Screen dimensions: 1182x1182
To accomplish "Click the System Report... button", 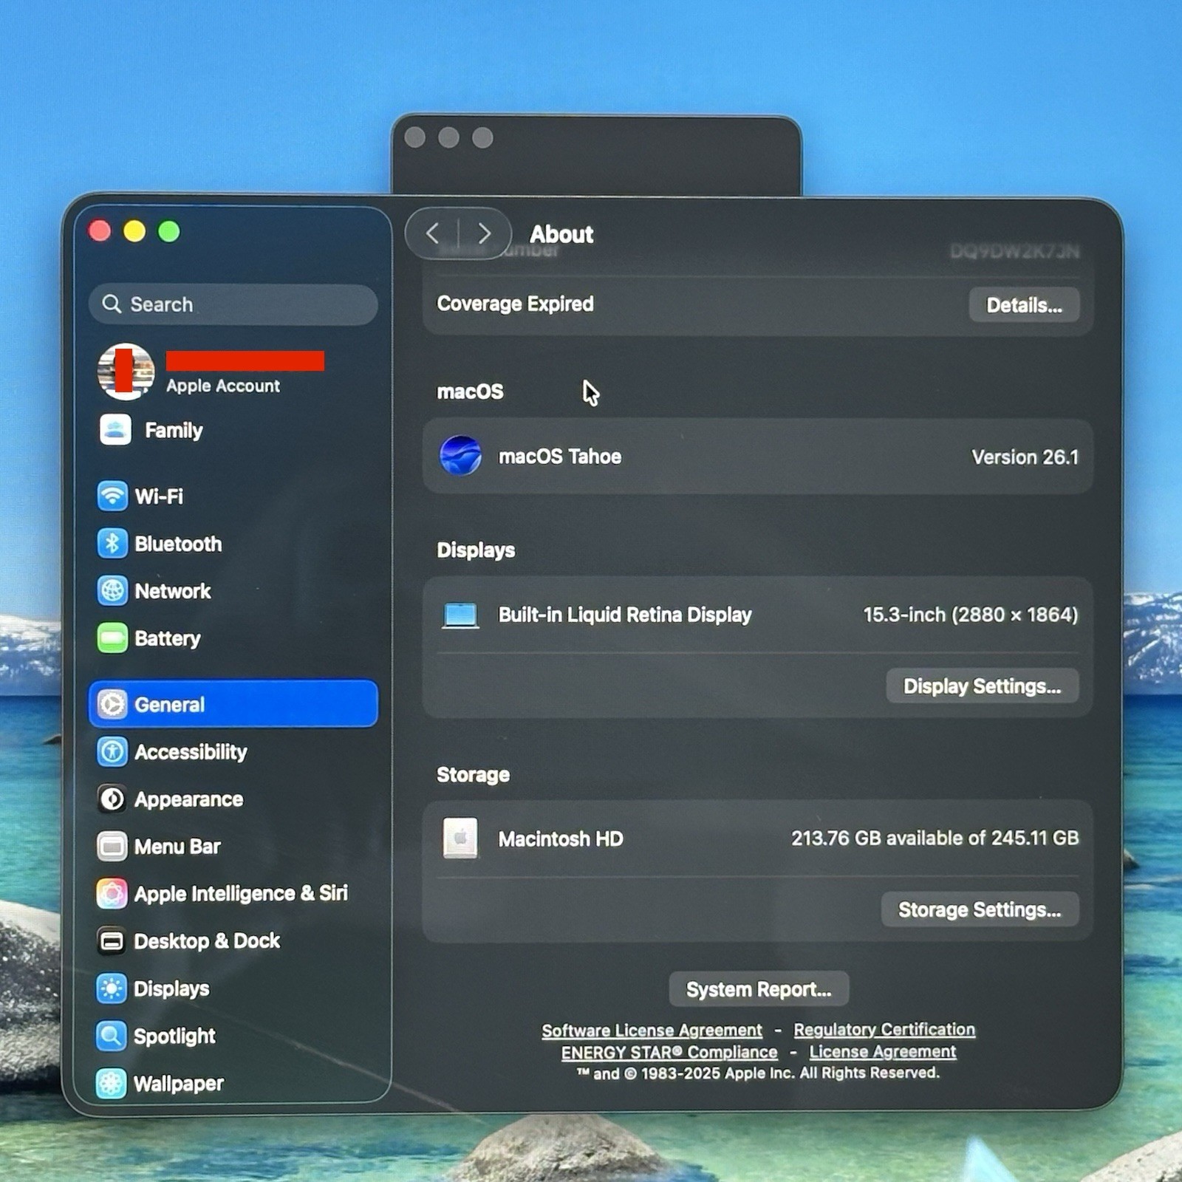I will point(758,989).
